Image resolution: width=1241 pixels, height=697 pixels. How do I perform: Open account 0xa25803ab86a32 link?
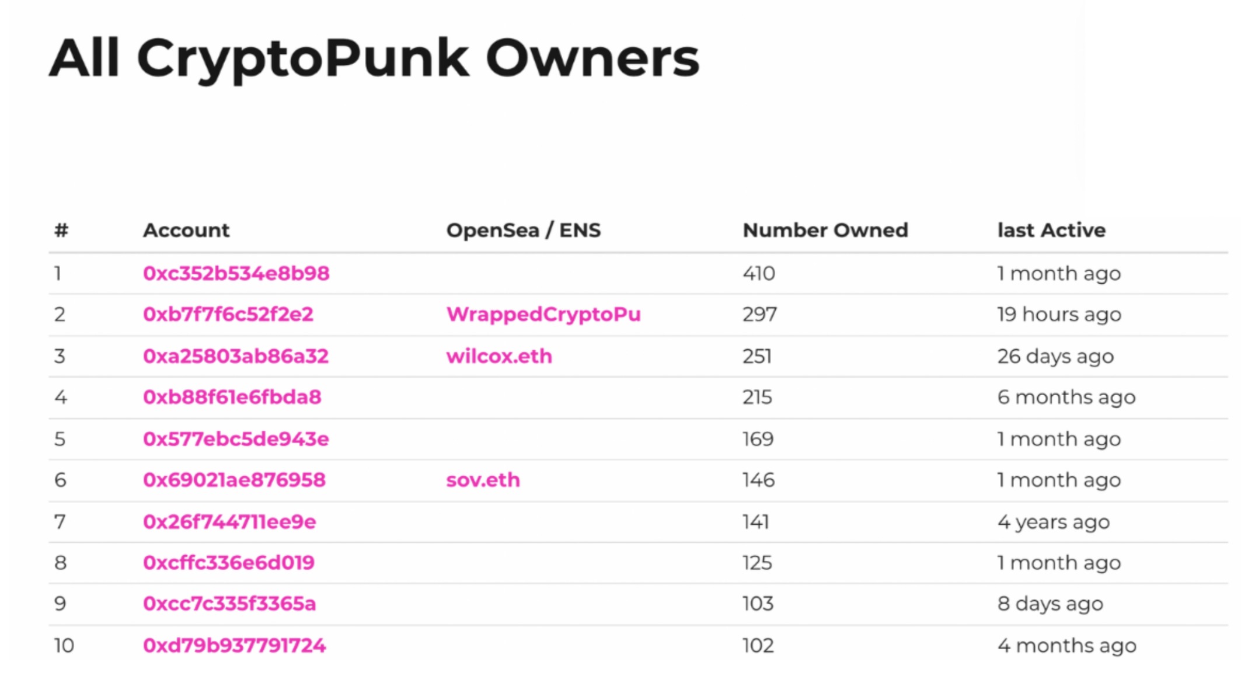coord(235,357)
